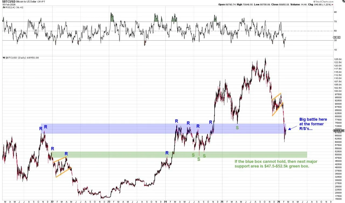Click the '25' year marker on time axis
Screen dimensions: 345x203
222,201
